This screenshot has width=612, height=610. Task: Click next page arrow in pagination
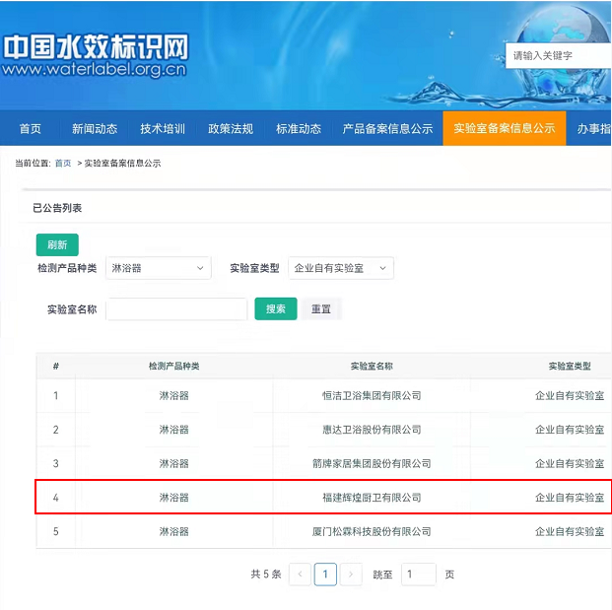(x=351, y=575)
